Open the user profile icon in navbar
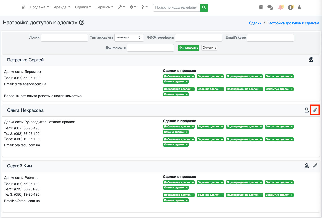322x218 pixels. click(x=299, y=7)
